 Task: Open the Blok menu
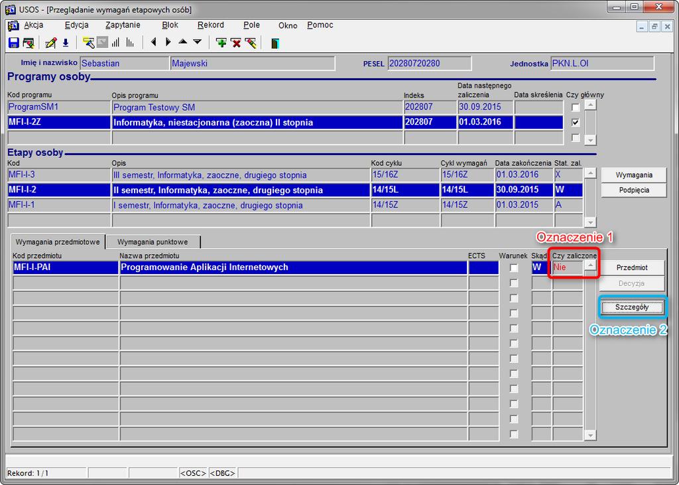[170, 25]
